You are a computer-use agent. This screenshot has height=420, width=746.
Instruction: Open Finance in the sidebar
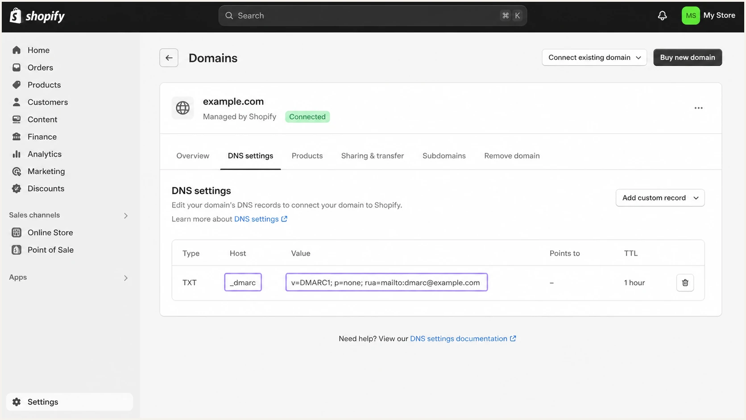pyautogui.click(x=42, y=137)
